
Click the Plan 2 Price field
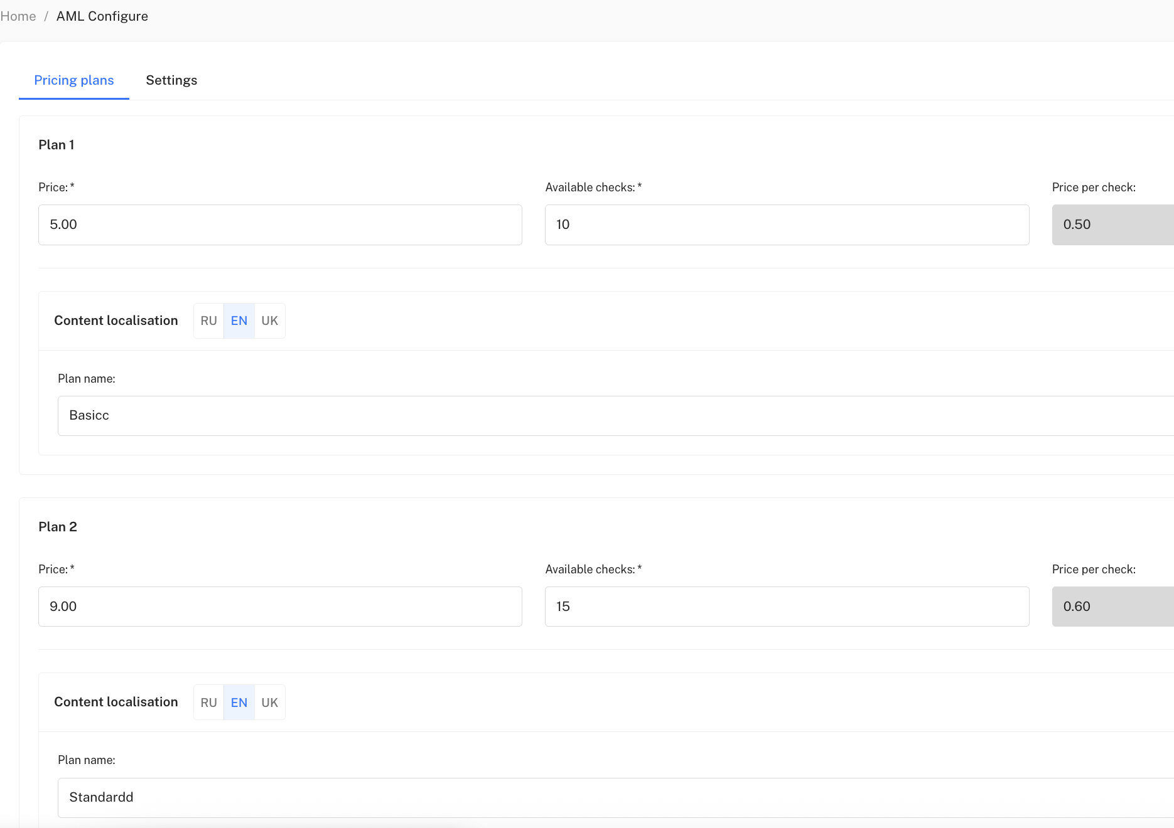(280, 607)
